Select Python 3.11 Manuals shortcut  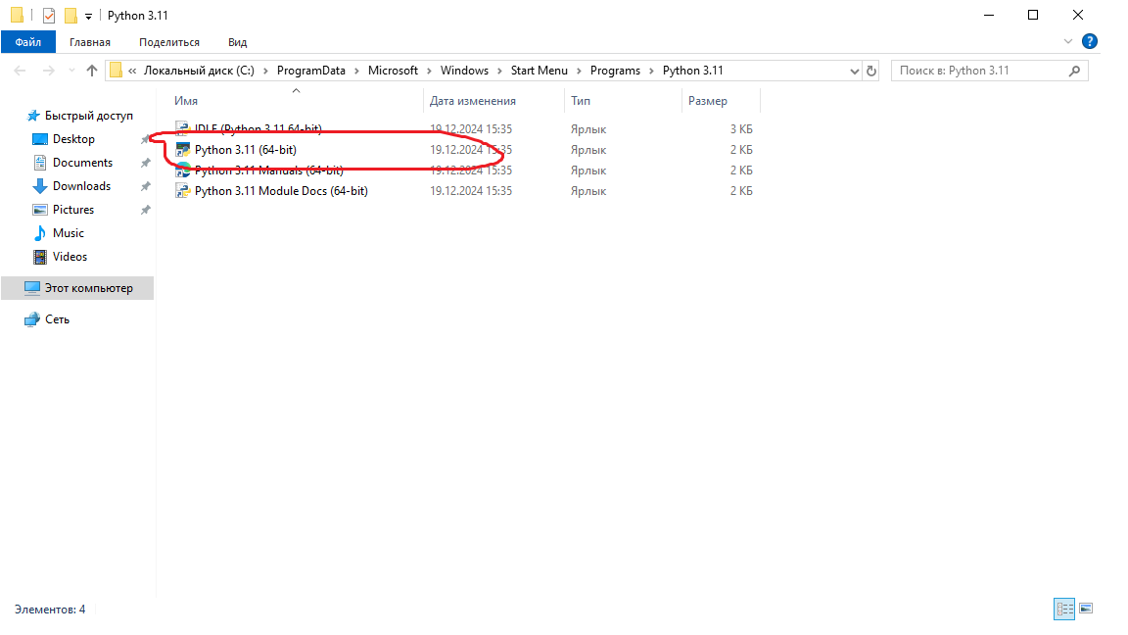268,171
